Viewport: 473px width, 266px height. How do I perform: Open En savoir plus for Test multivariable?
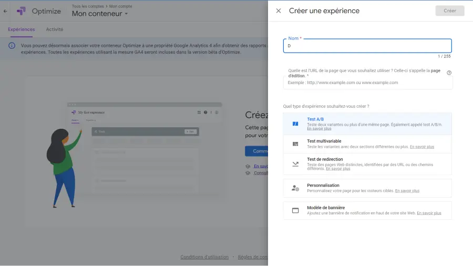pos(421,147)
